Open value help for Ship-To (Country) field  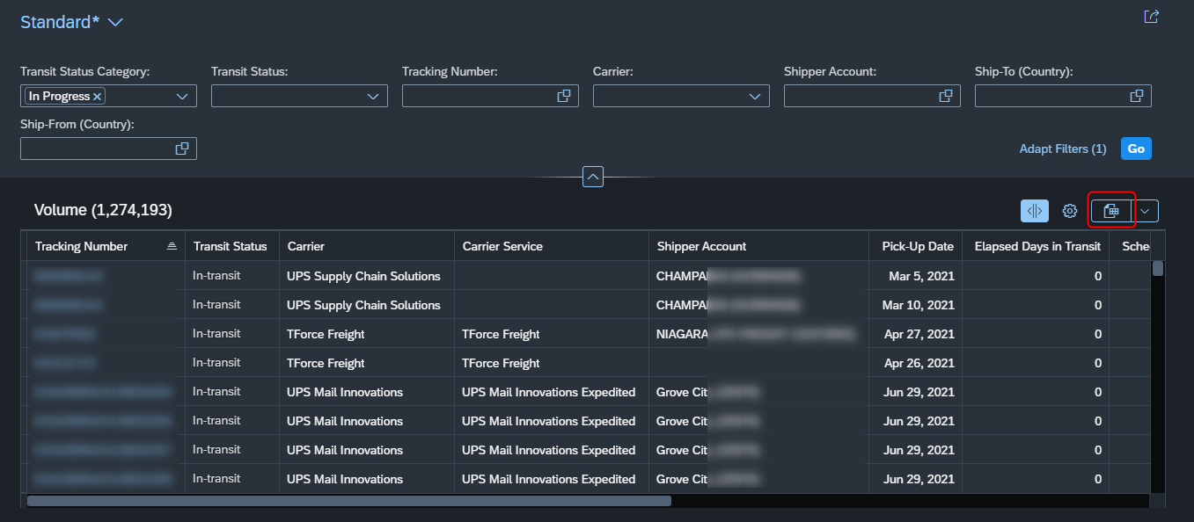(x=1137, y=96)
